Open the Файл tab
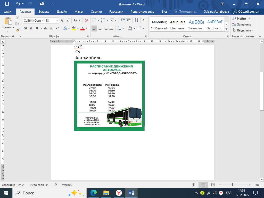 click(x=7, y=12)
